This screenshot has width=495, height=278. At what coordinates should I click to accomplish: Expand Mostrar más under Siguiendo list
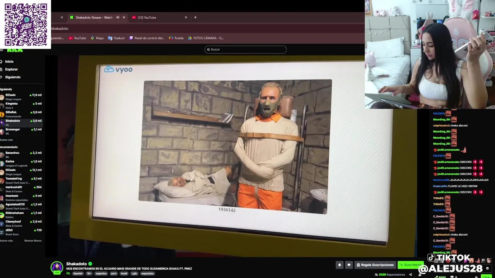7,140
